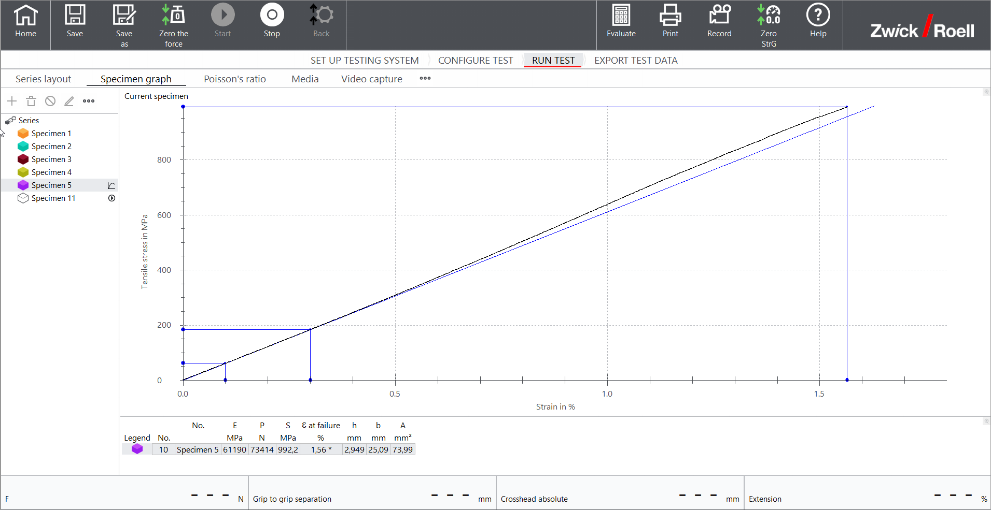
Task: Delete specimen using trash icon
Action: (31, 101)
